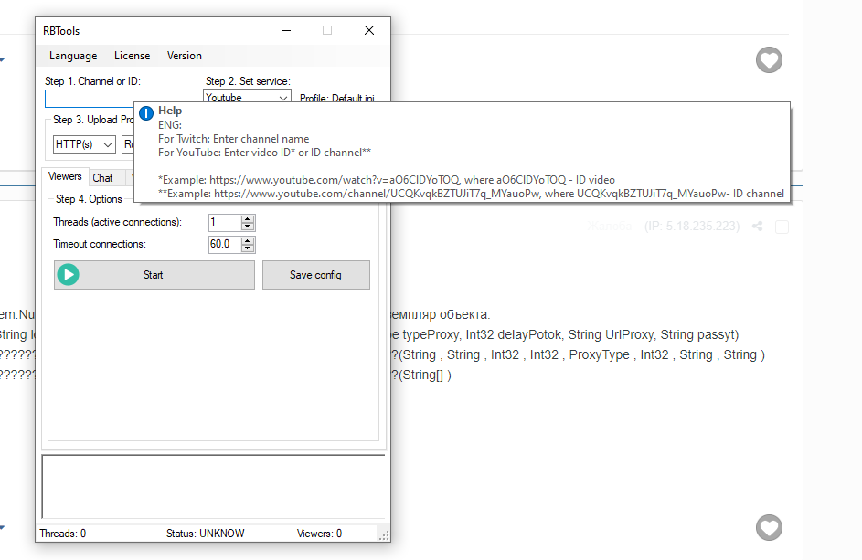Click the blue info icon in Help tooltip

(x=146, y=112)
